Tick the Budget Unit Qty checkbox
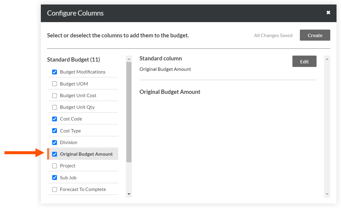Image resolution: width=341 pixels, height=208 pixels. click(x=55, y=107)
